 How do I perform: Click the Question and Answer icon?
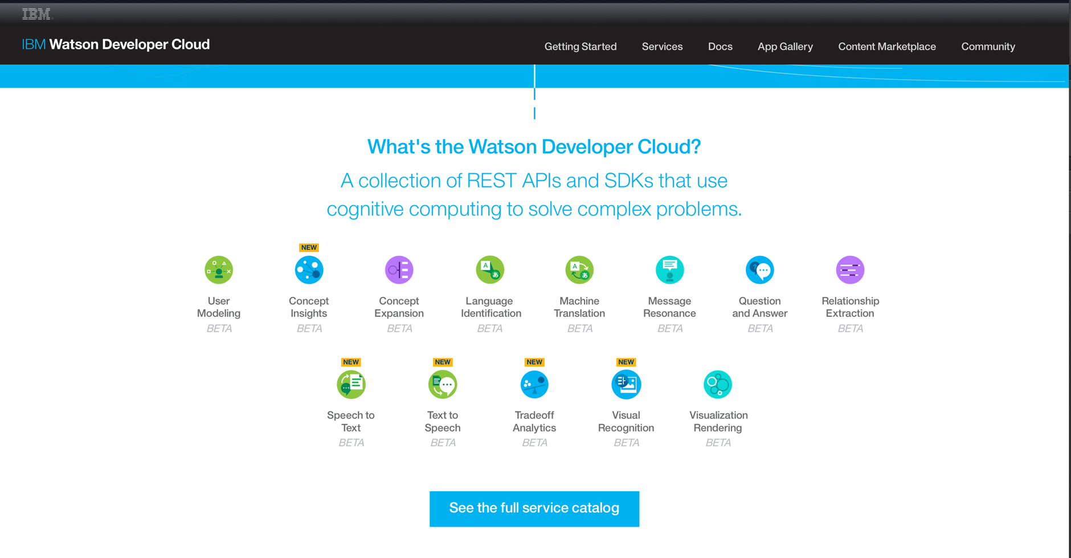click(x=760, y=270)
